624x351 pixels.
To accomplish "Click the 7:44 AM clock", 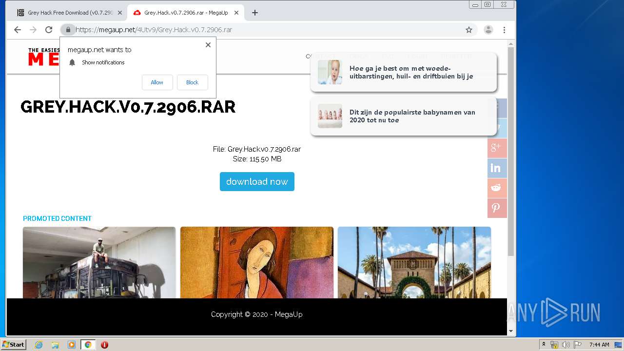I will click(x=599, y=345).
